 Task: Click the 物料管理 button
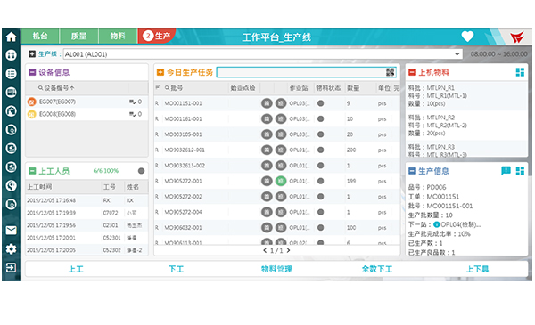[x=276, y=269]
